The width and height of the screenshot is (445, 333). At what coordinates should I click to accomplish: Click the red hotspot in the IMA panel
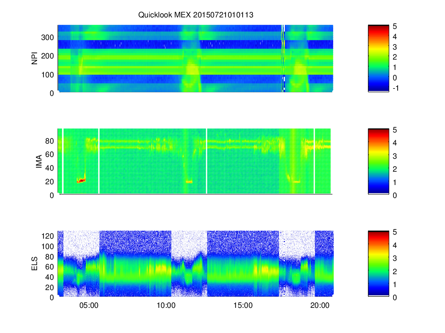tap(81, 181)
